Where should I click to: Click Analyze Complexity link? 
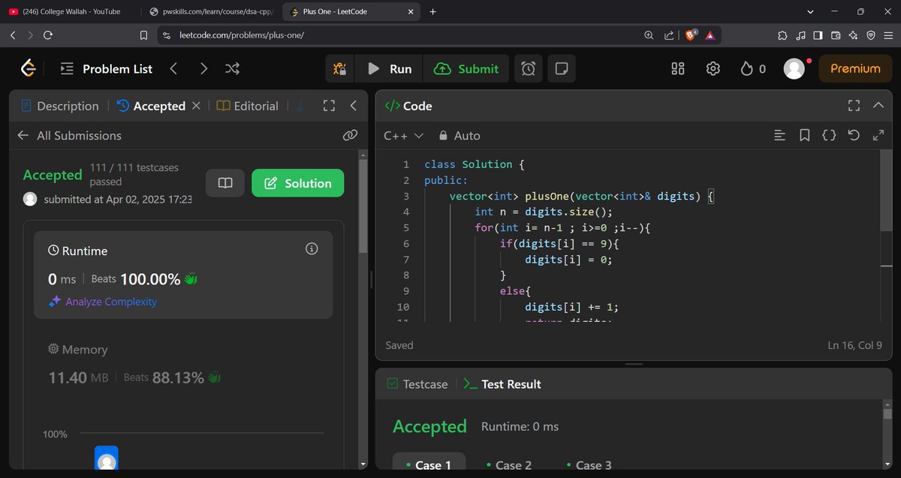(x=103, y=302)
